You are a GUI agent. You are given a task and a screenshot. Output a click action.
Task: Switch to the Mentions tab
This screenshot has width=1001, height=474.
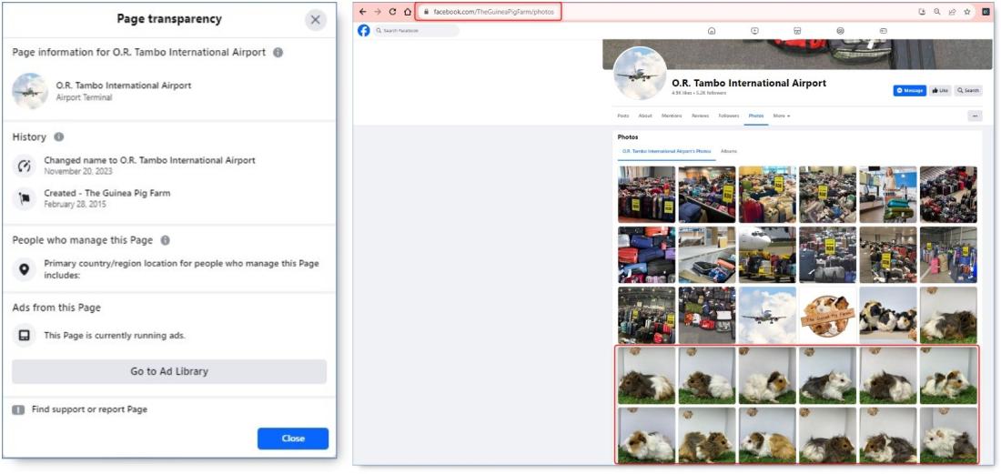point(672,116)
